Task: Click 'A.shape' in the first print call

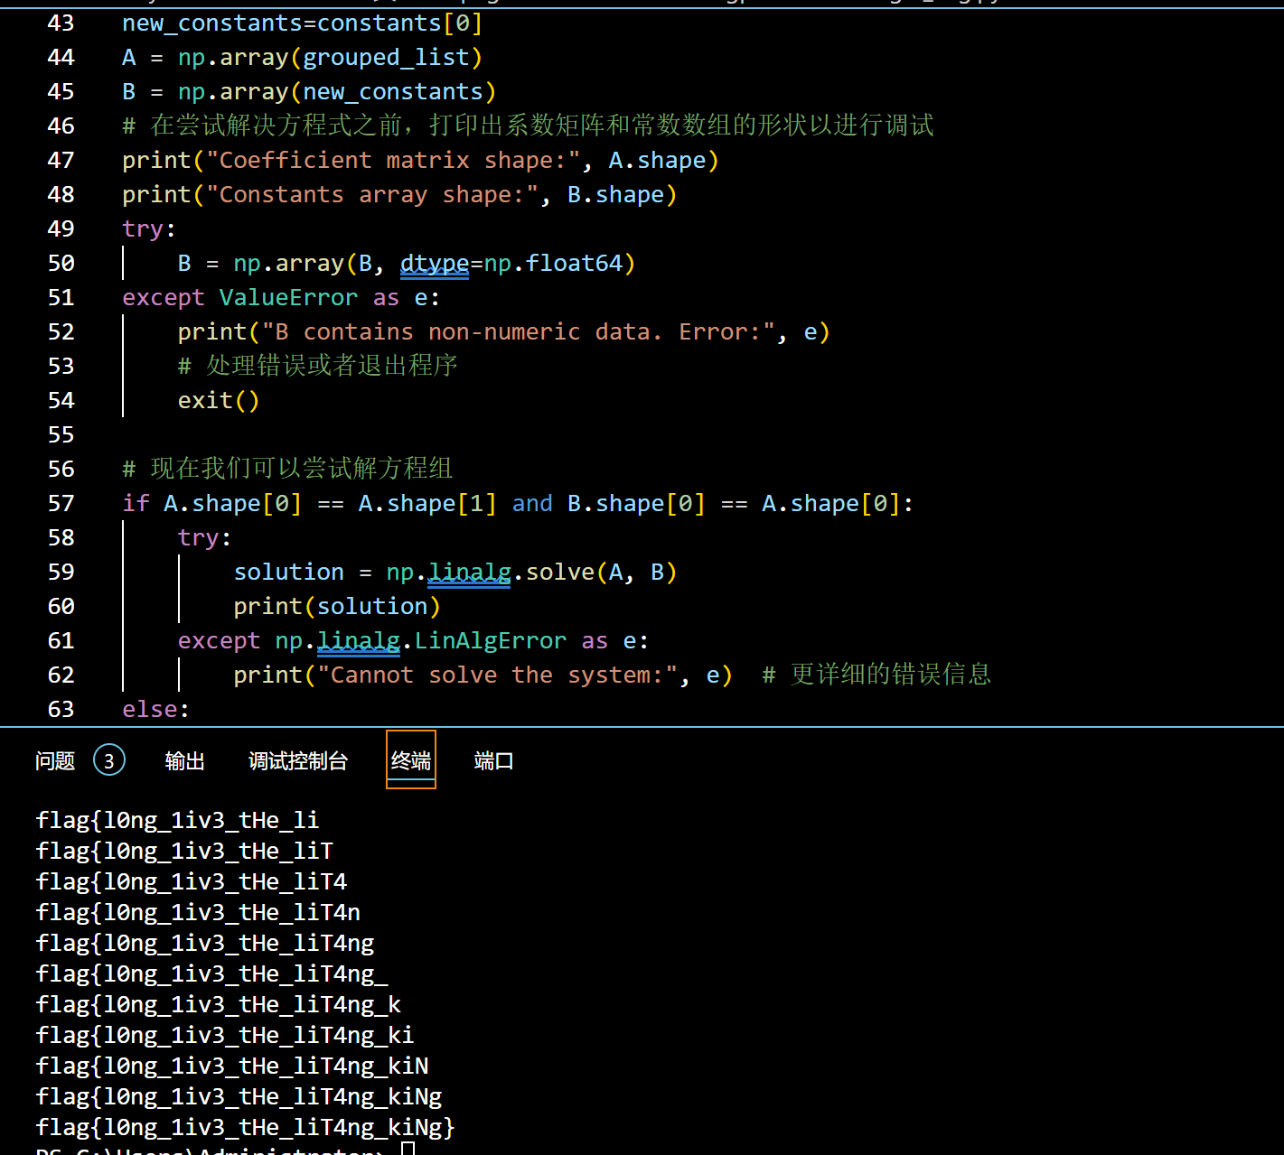Action: pyautogui.click(x=657, y=160)
